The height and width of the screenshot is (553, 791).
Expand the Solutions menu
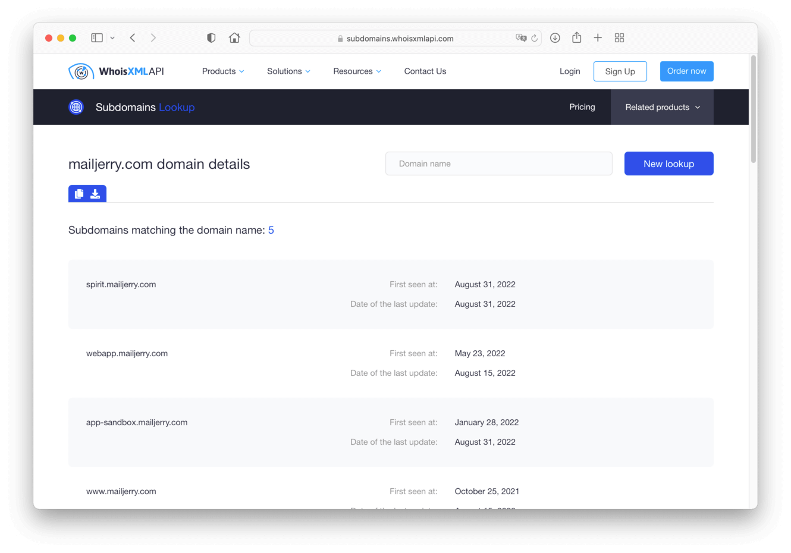[288, 71]
